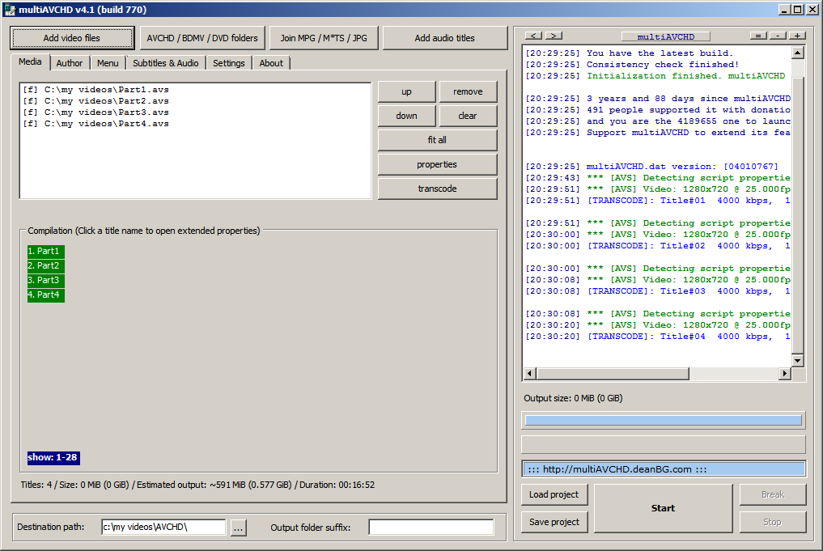Click the log horizontal scrollbar thumb

613,374
